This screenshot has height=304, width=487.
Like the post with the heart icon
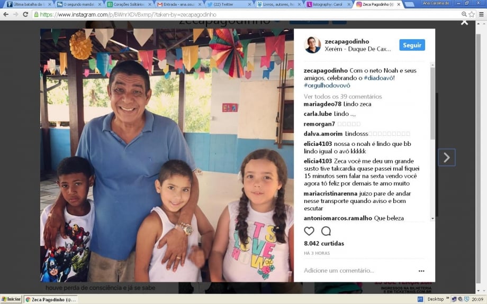(x=309, y=231)
